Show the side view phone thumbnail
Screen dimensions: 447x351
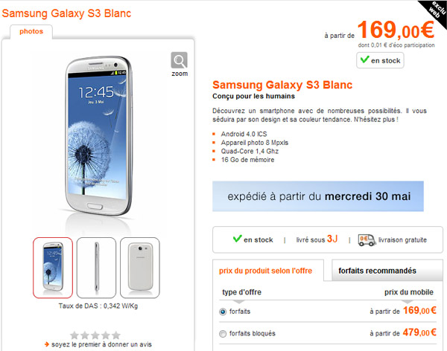pyautogui.click(x=96, y=268)
